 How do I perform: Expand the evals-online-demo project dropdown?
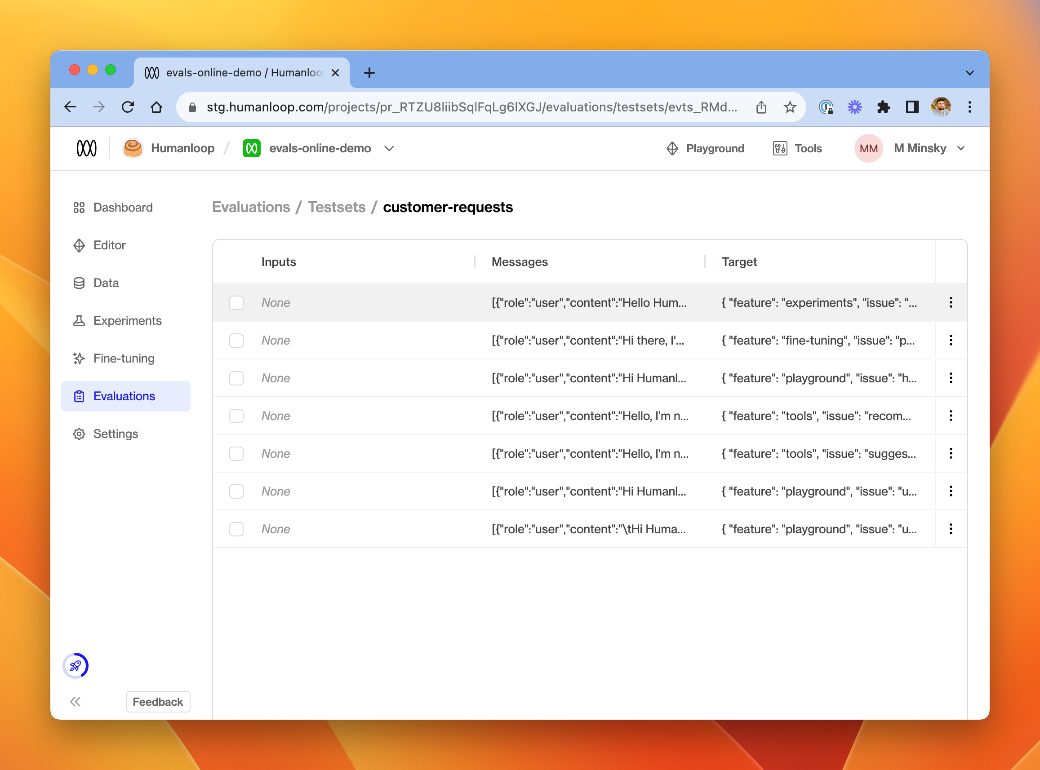pyautogui.click(x=389, y=148)
